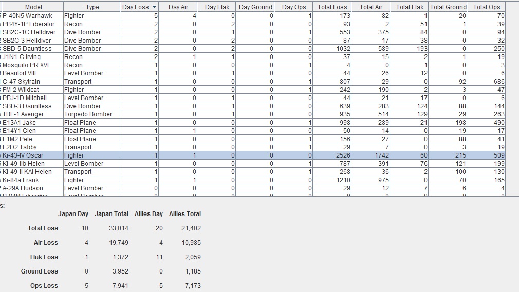Click total loss value 2526 for Oscar
519x292 pixels.
pos(332,155)
